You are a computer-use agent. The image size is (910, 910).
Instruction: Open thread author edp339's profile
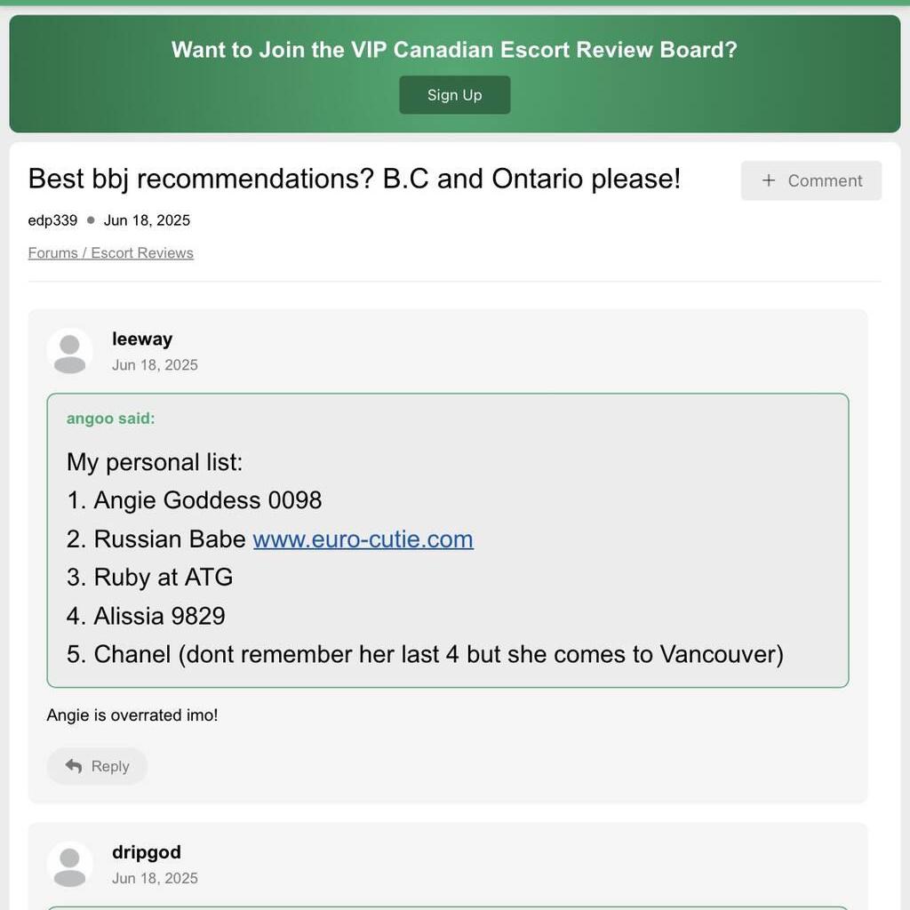point(52,220)
